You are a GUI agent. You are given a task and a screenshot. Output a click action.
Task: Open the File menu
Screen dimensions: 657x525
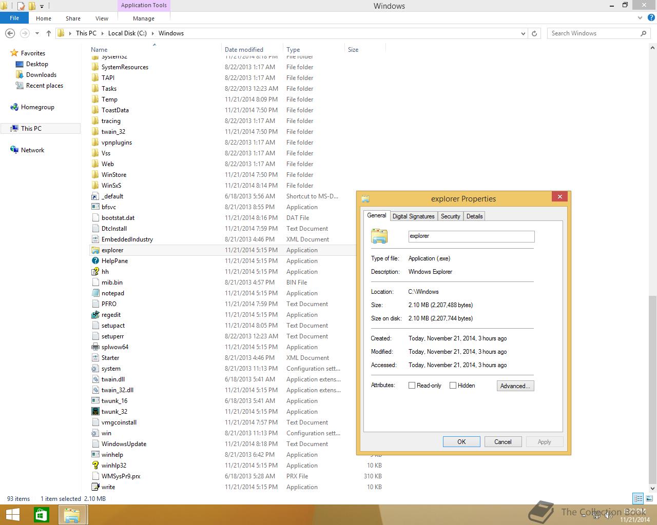click(x=14, y=18)
